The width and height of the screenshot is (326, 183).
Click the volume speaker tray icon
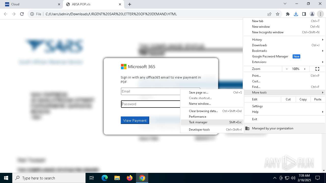[x=293, y=178]
